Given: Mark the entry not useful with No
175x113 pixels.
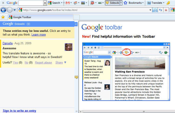Looking at the screenshot, I should click(27, 63).
